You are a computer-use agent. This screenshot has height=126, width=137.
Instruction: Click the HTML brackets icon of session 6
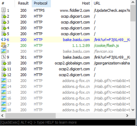click(x=4, y=39)
